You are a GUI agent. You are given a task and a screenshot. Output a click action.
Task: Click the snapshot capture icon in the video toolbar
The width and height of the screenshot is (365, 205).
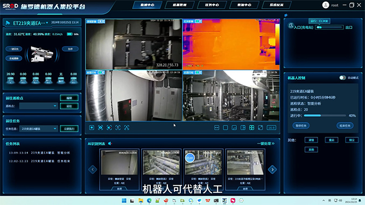(x=100, y=128)
